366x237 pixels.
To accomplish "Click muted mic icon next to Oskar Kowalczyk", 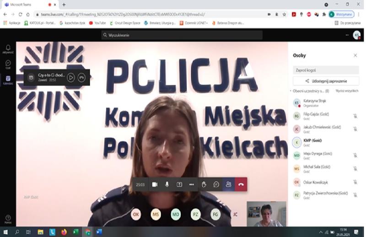I will 355,182.
